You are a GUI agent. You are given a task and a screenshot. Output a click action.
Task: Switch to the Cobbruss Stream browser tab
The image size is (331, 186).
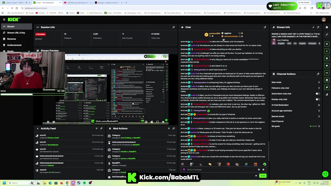tap(16, 3)
